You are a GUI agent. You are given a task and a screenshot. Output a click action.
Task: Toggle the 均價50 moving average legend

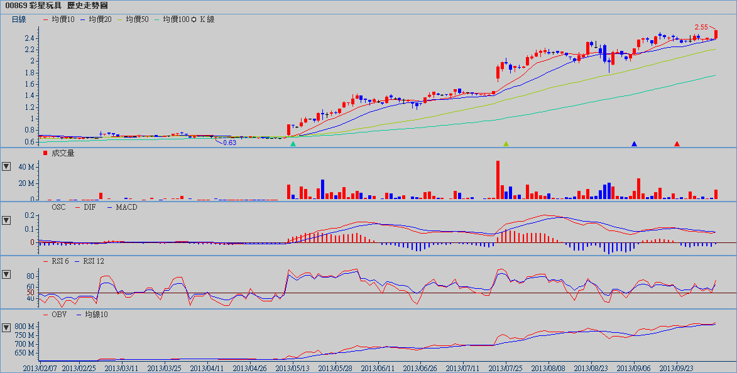[x=133, y=19]
